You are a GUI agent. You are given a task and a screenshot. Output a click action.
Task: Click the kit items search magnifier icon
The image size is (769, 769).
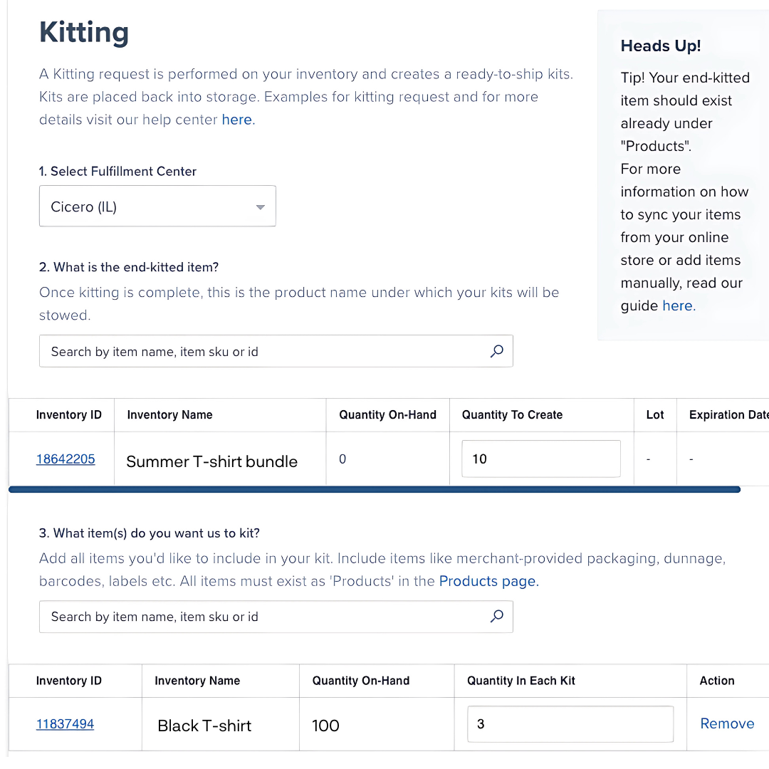[497, 617]
